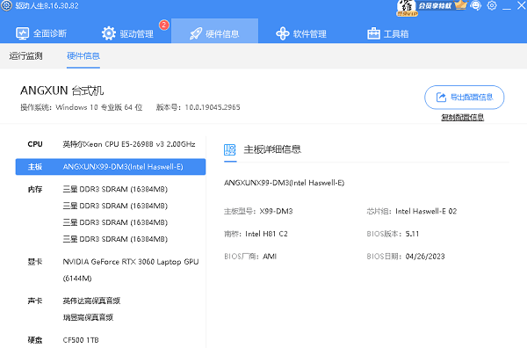Click the BIOS厂商 AMI value
Image resolution: width=527 pixels, height=348 pixels.
click(270, 257)
